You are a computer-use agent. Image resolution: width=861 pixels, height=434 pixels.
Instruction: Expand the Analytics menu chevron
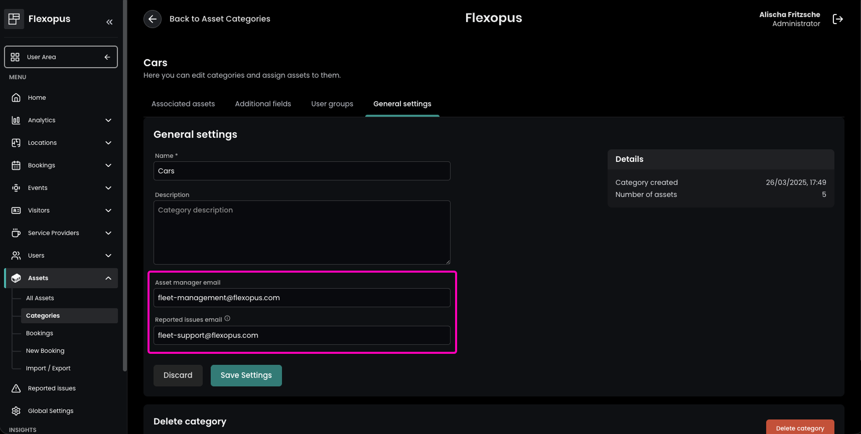point(108,120)
